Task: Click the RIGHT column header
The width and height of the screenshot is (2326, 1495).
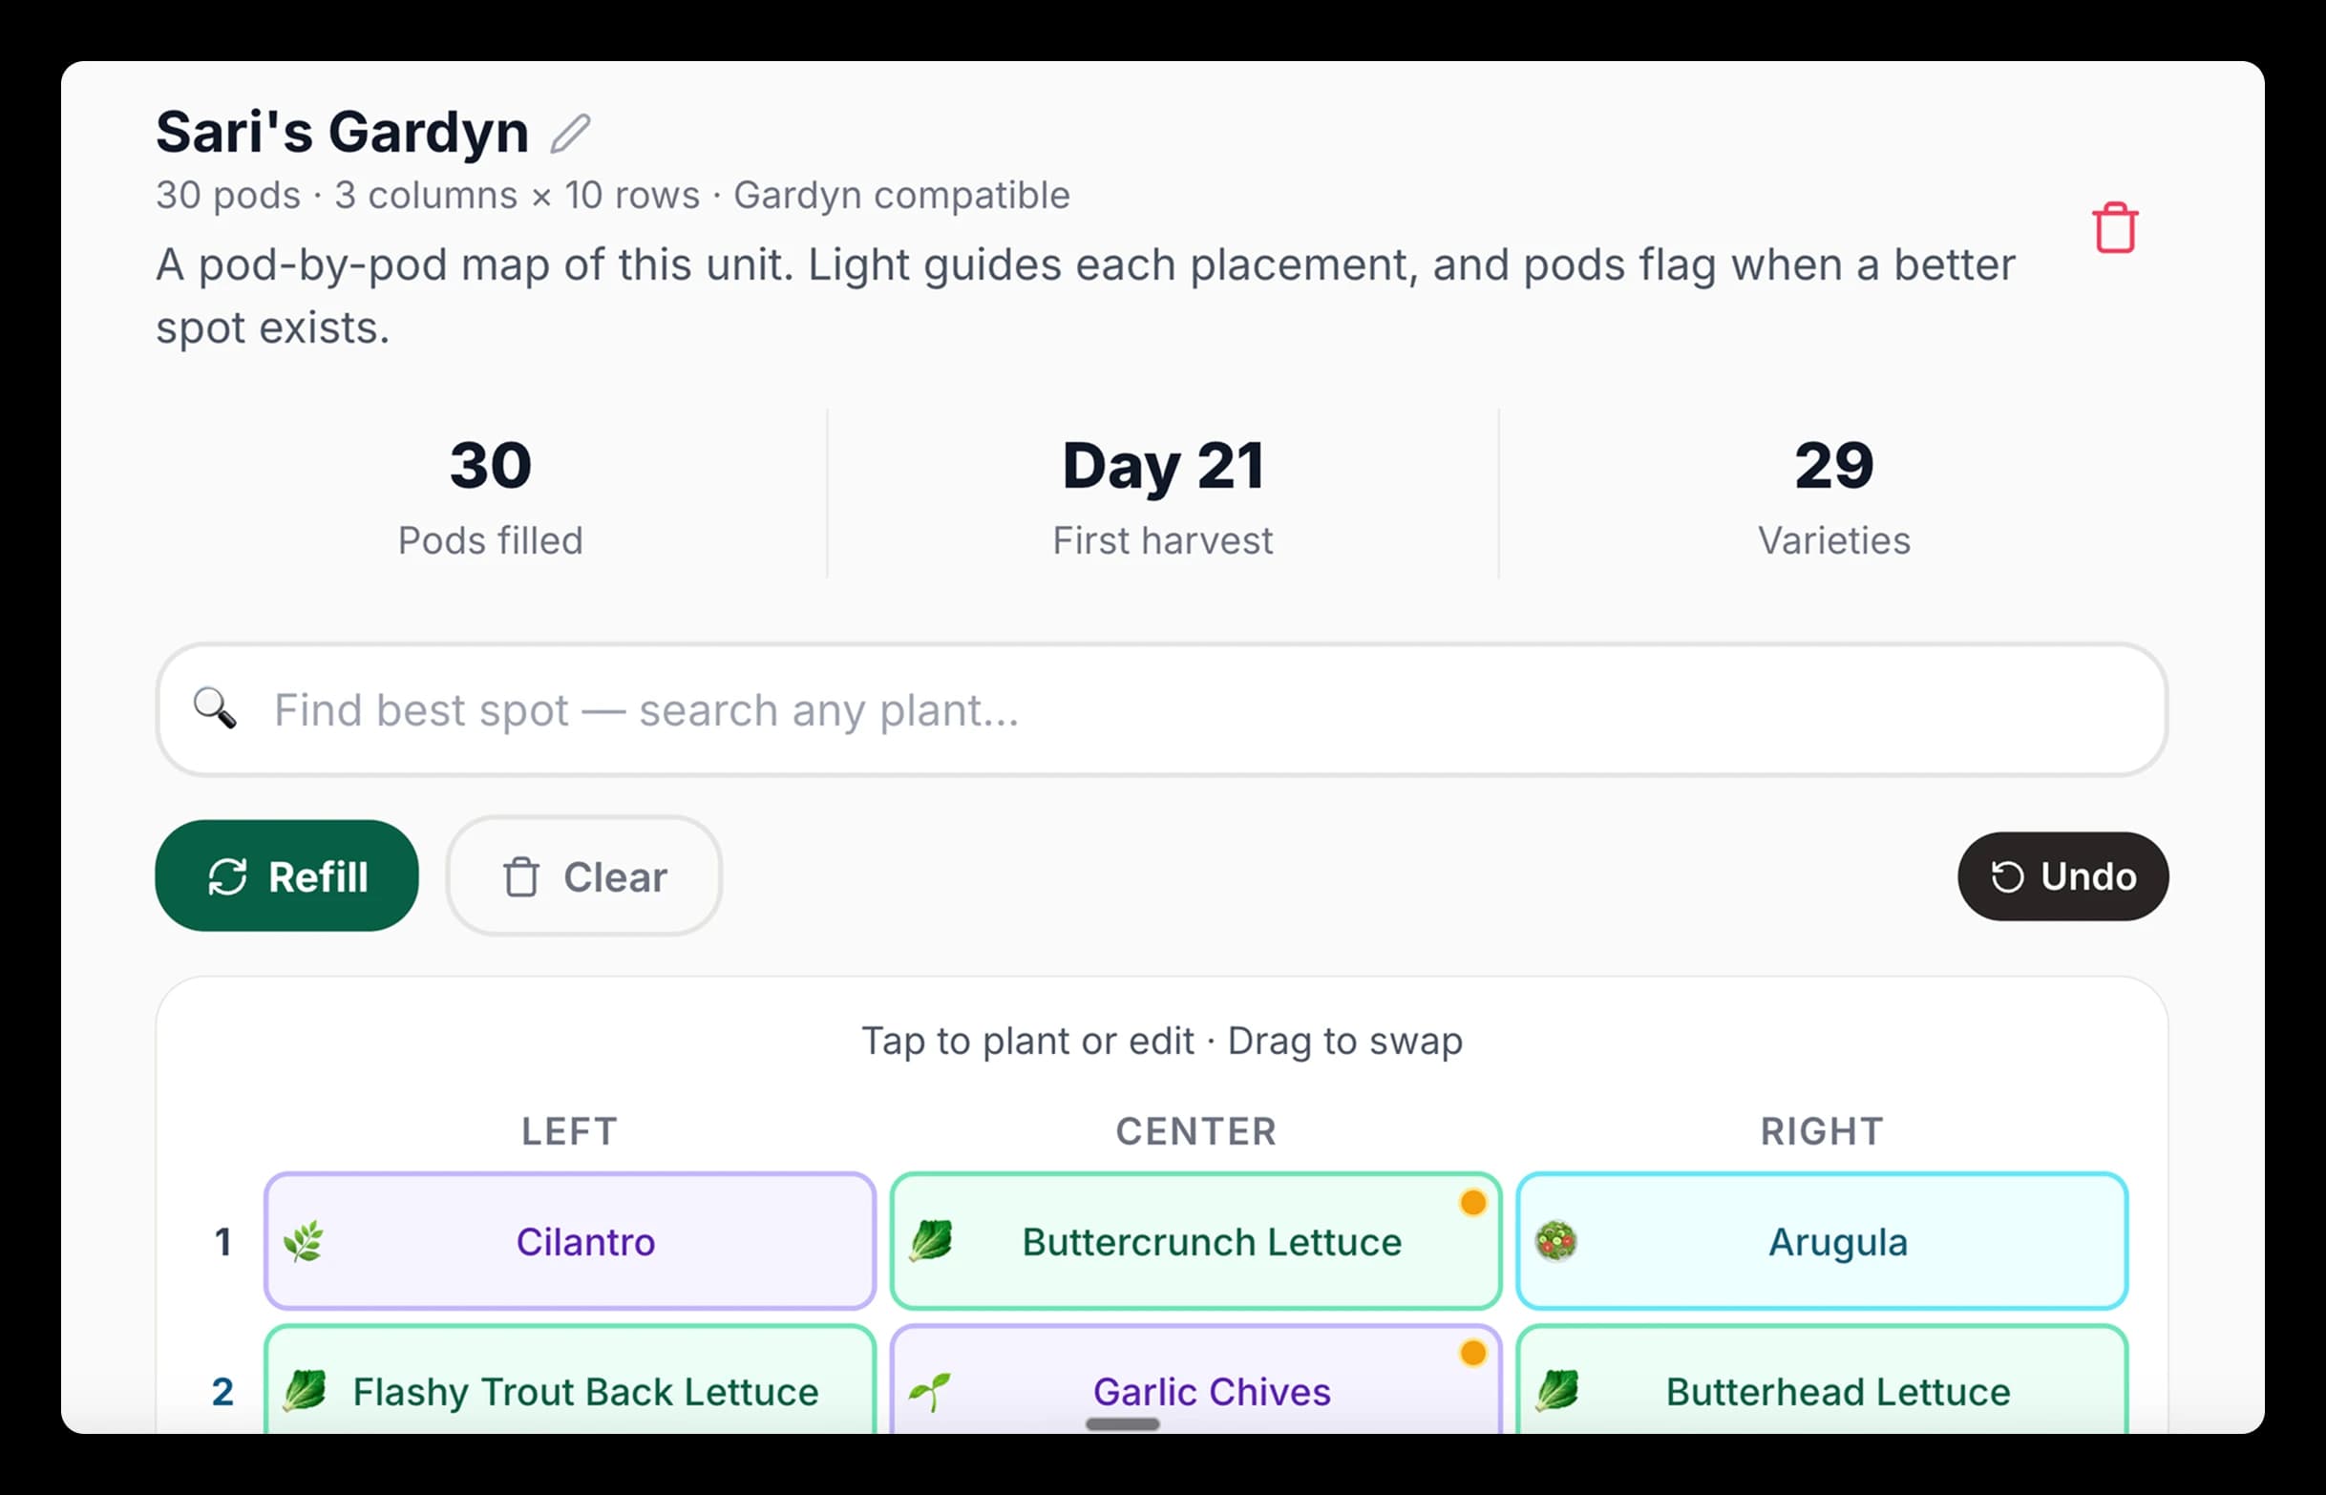Action: (x=1822, y=1132)
